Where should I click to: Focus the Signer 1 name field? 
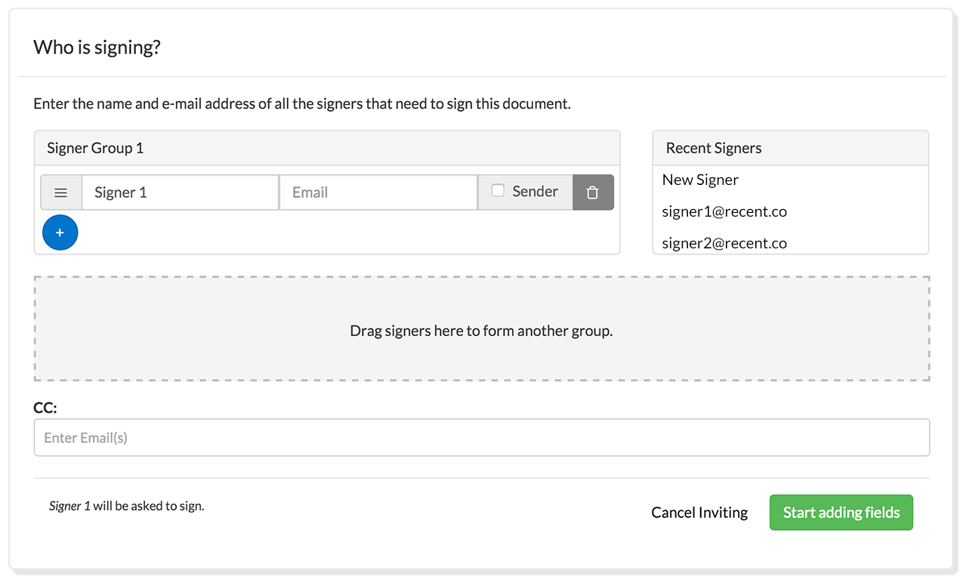(x=181, y=192)
